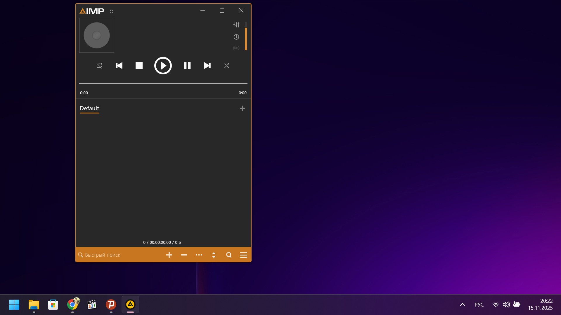Click the quick search input field
The image size is (561, 315).
coord(117,255)
